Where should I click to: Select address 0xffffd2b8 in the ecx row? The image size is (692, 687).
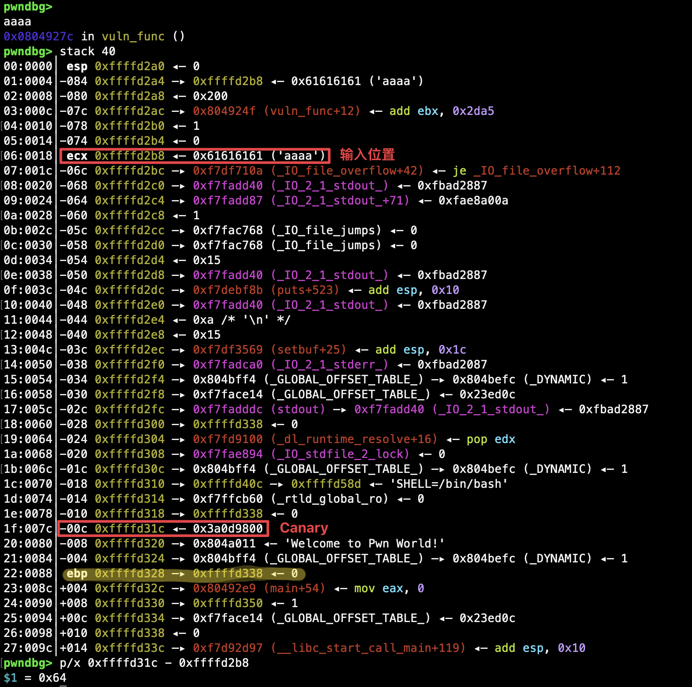coord(130,156)
